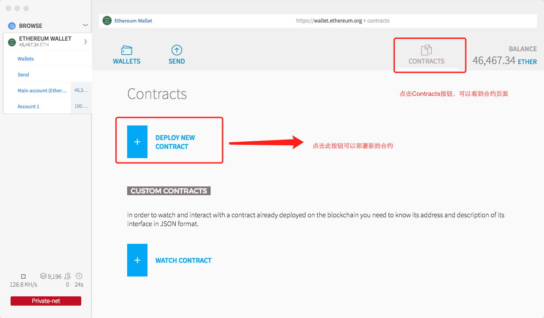This screenshot has width=544, height=318.
Task: Switch to the SEND tab label
Action: tap(177, 61)
